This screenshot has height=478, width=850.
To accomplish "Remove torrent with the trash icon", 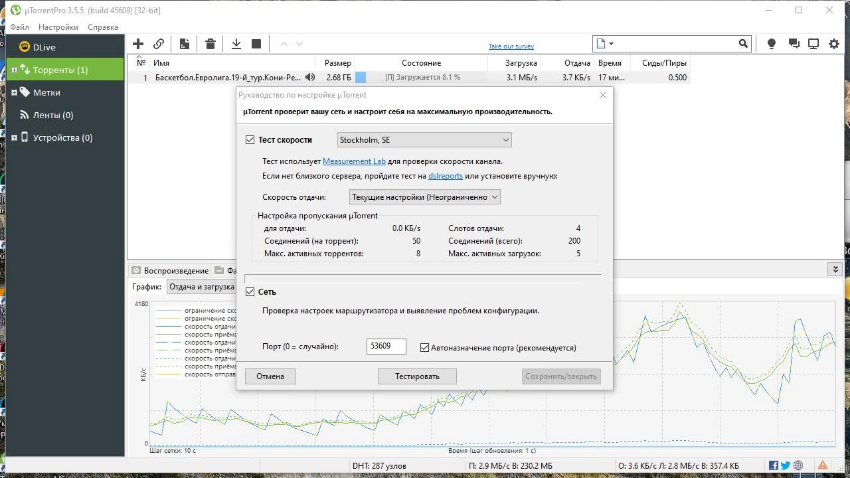I will tap(211, 44).
